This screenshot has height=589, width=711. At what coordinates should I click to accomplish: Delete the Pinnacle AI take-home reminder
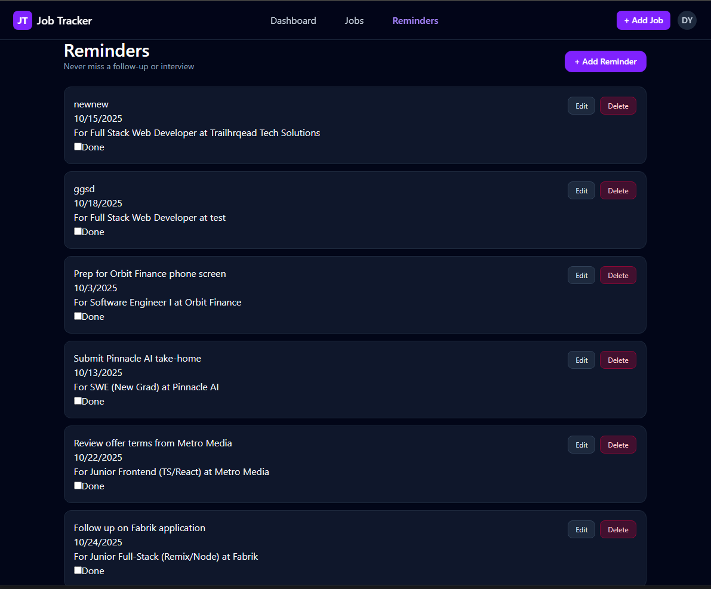(x=618, y=360)
